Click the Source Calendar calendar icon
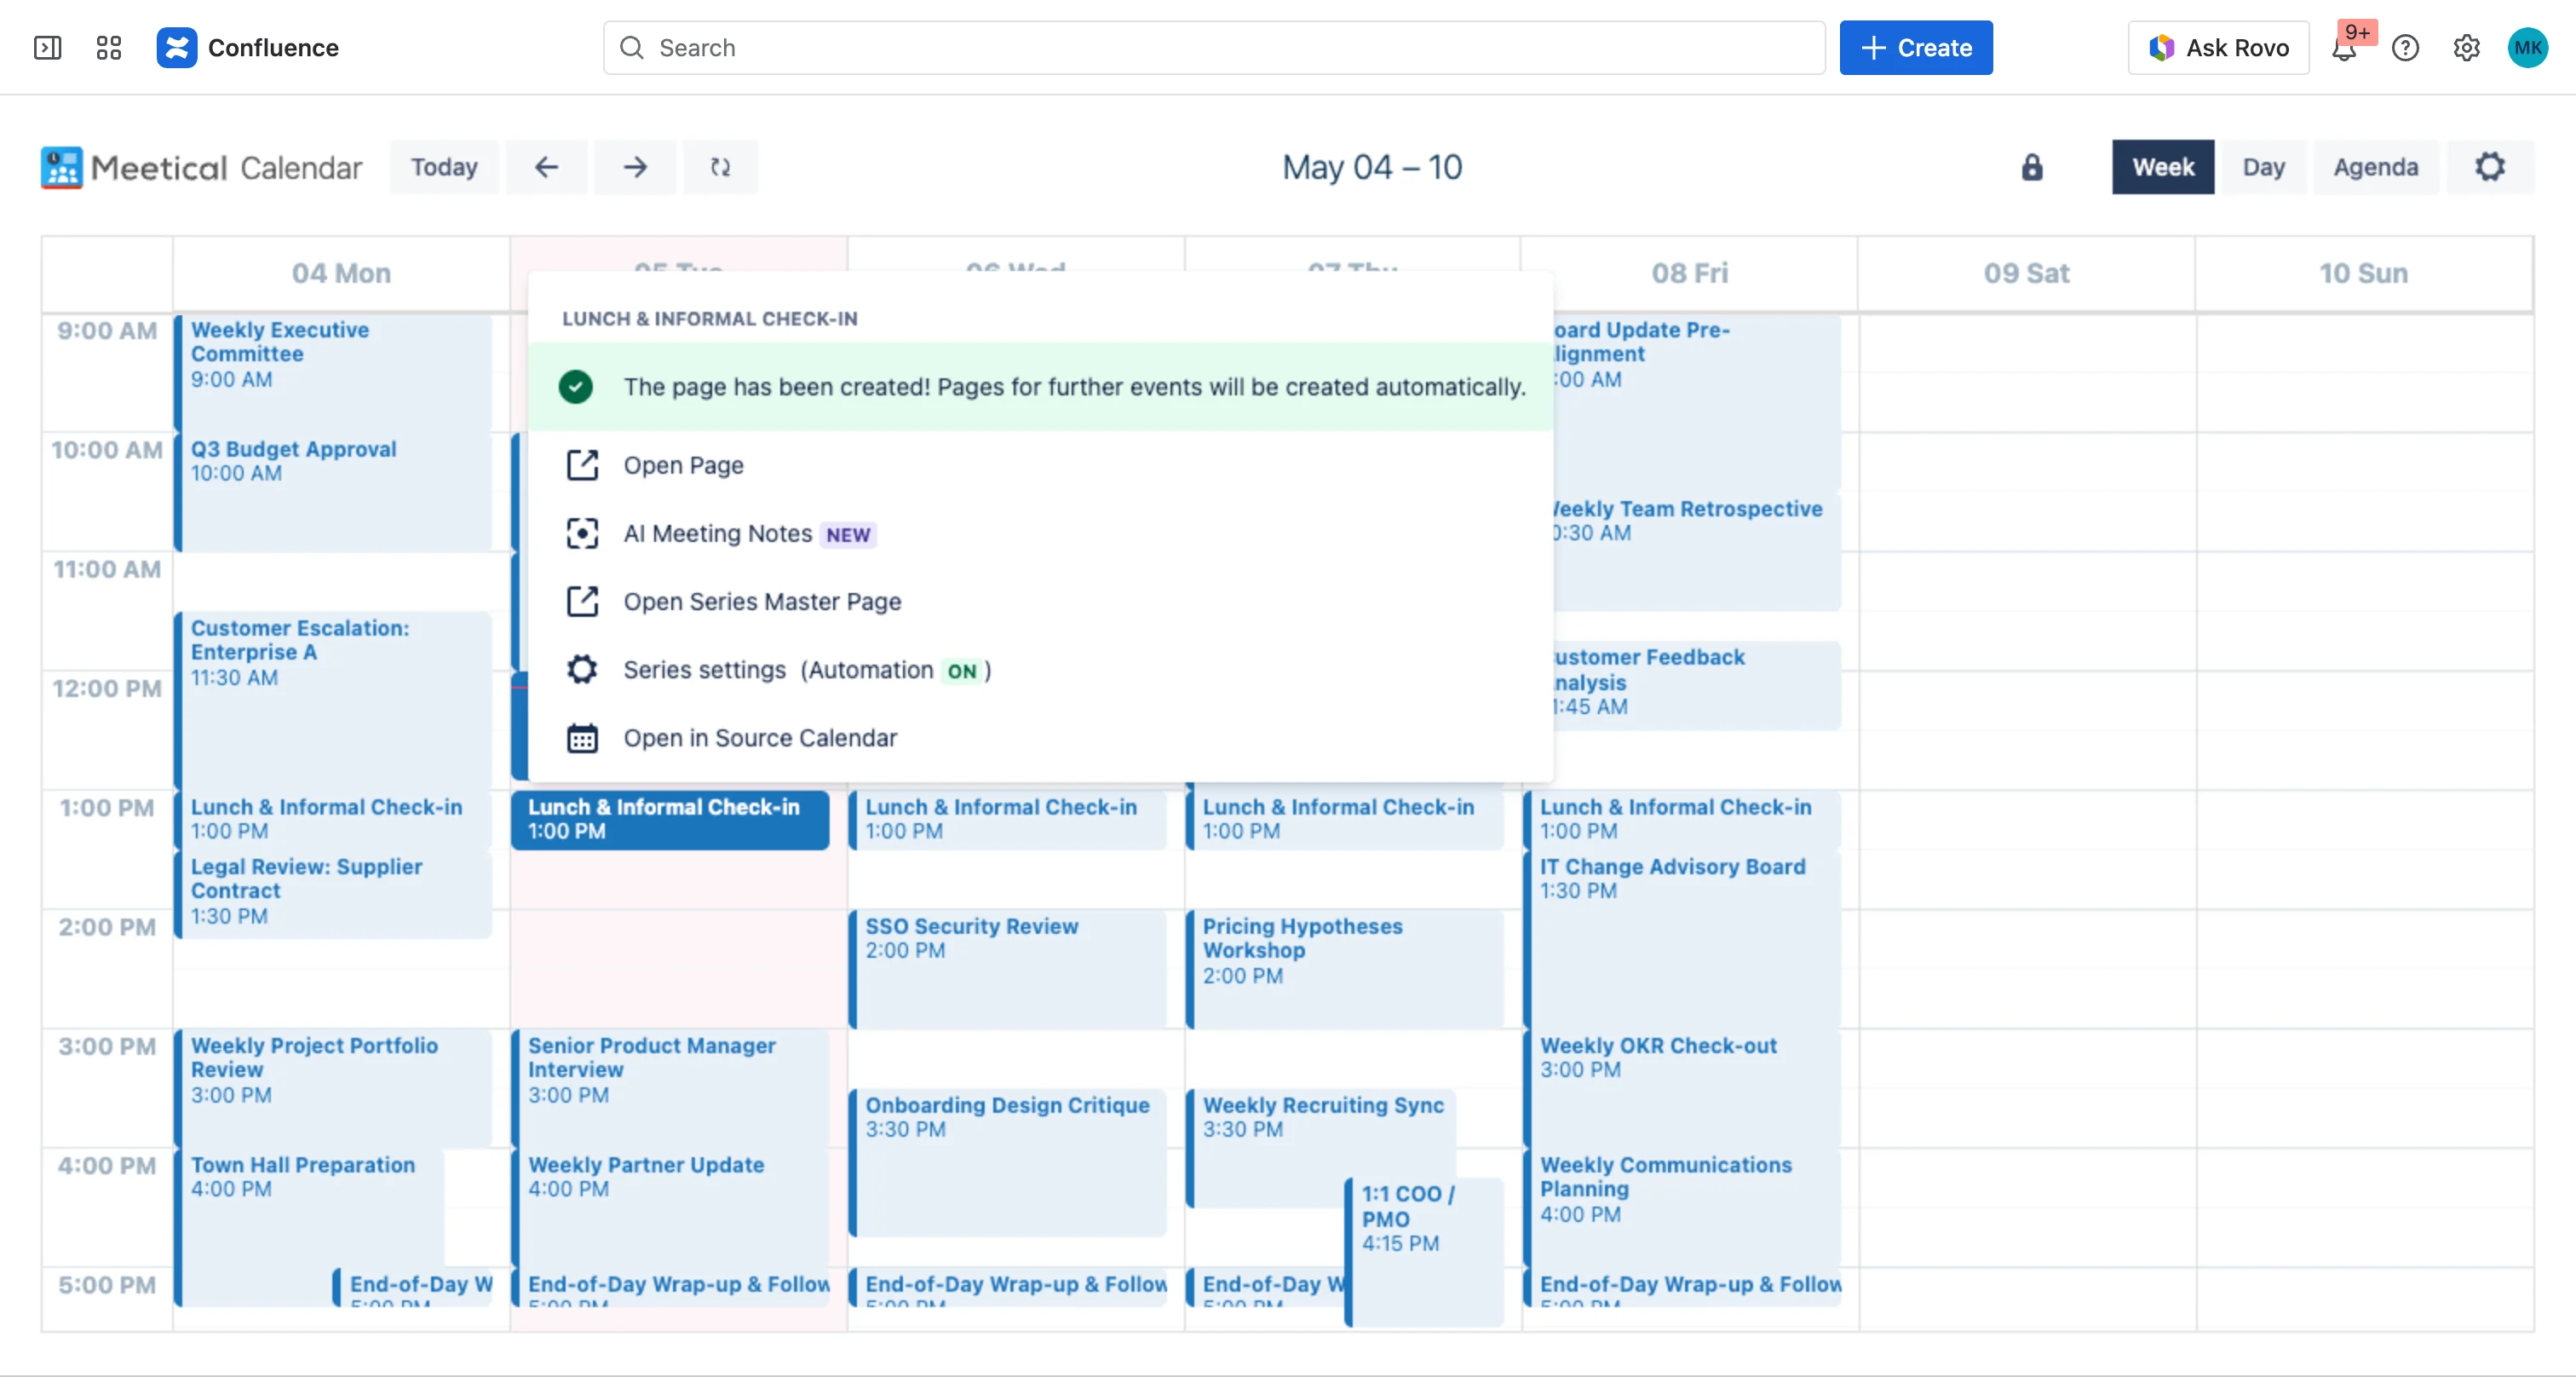This screenshot has width=2576, height=1377. 582,738
